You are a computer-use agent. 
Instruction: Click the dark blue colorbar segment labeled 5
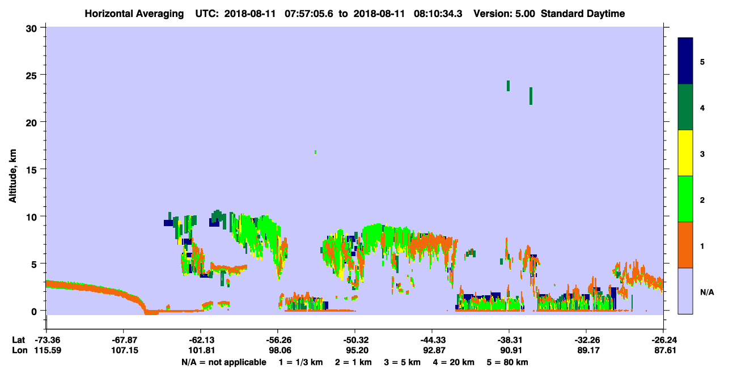pyautogui.click(x=685, y=61)
